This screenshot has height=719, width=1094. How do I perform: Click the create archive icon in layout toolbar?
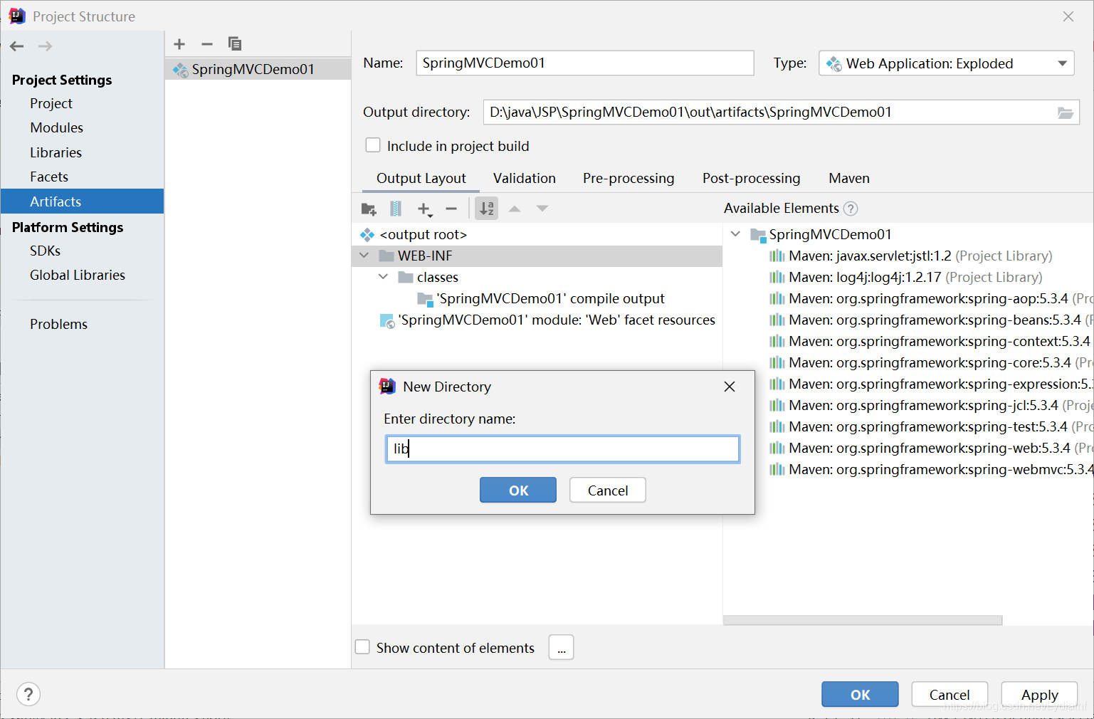tap(396, 209)
